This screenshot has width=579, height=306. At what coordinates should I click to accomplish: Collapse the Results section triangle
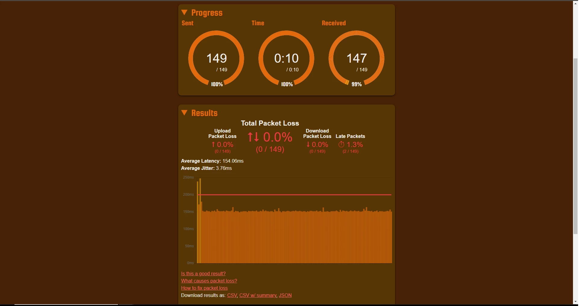click(184, 113)
